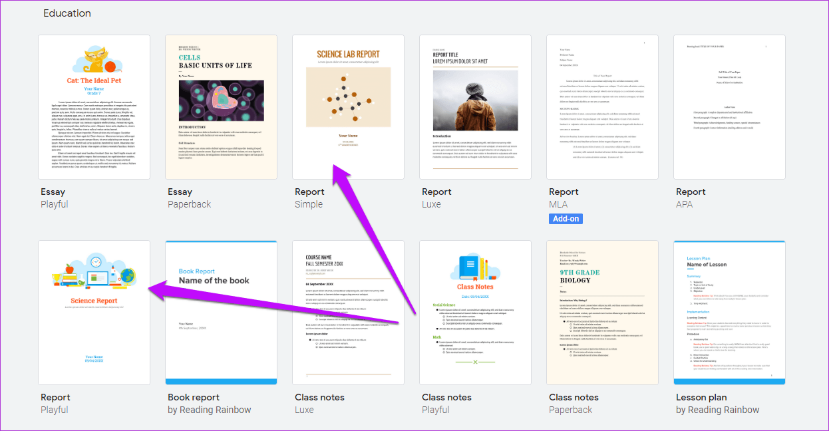Choose the Report Luxe thumbnail with hooded person
The image size is (829, 431).
point(475,107)
